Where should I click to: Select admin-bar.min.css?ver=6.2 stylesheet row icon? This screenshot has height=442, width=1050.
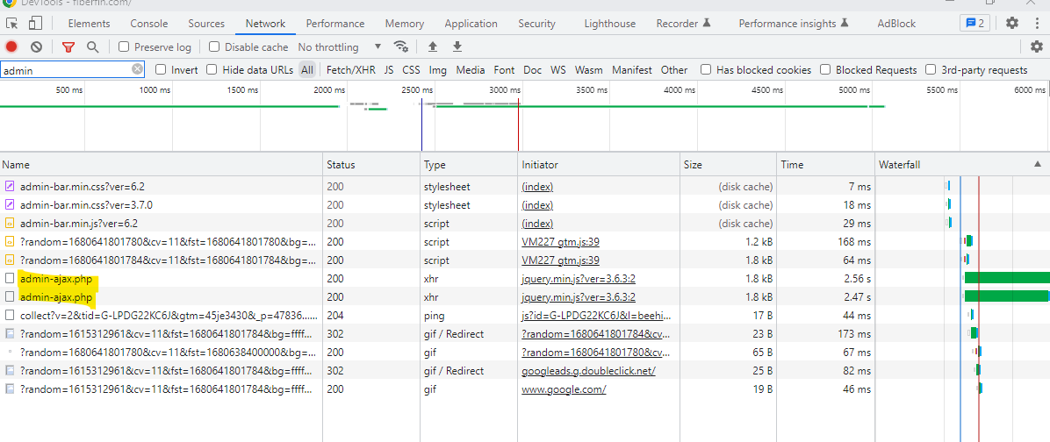(x=10, y=187)
